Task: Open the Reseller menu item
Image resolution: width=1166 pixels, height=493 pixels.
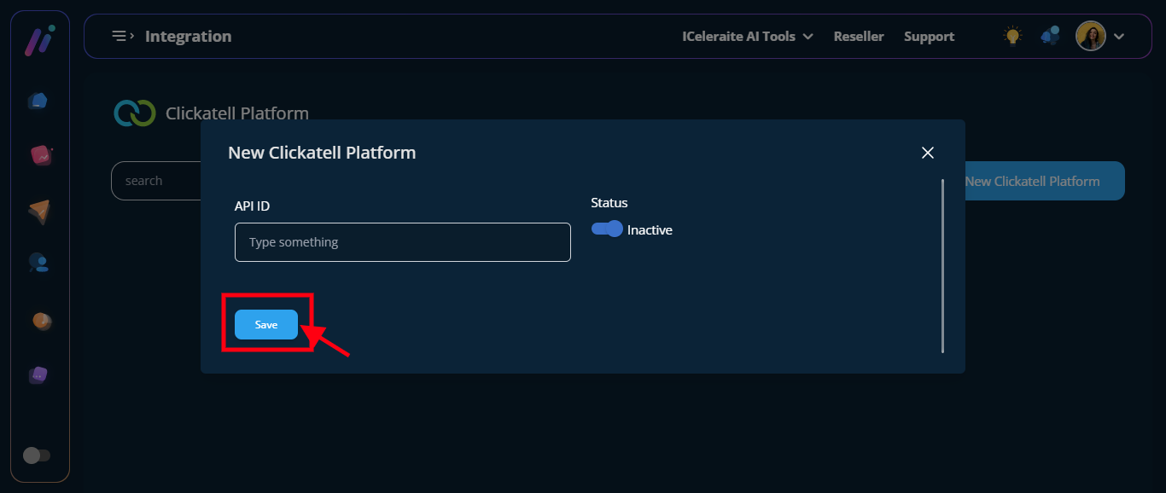Action: click(859, 37)
